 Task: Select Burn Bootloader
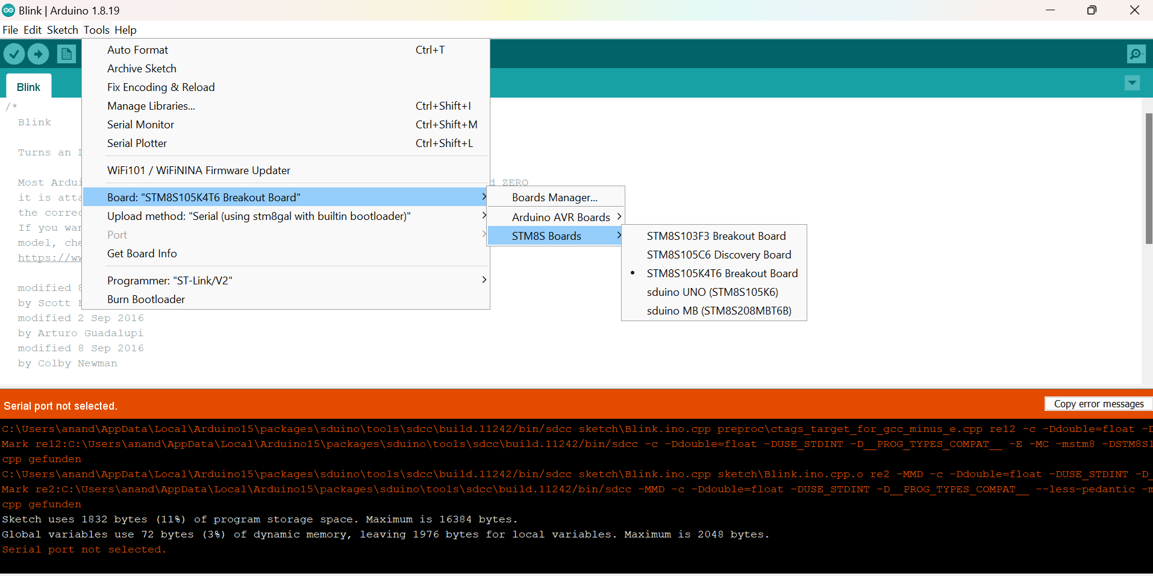click(x=286, y=299)
